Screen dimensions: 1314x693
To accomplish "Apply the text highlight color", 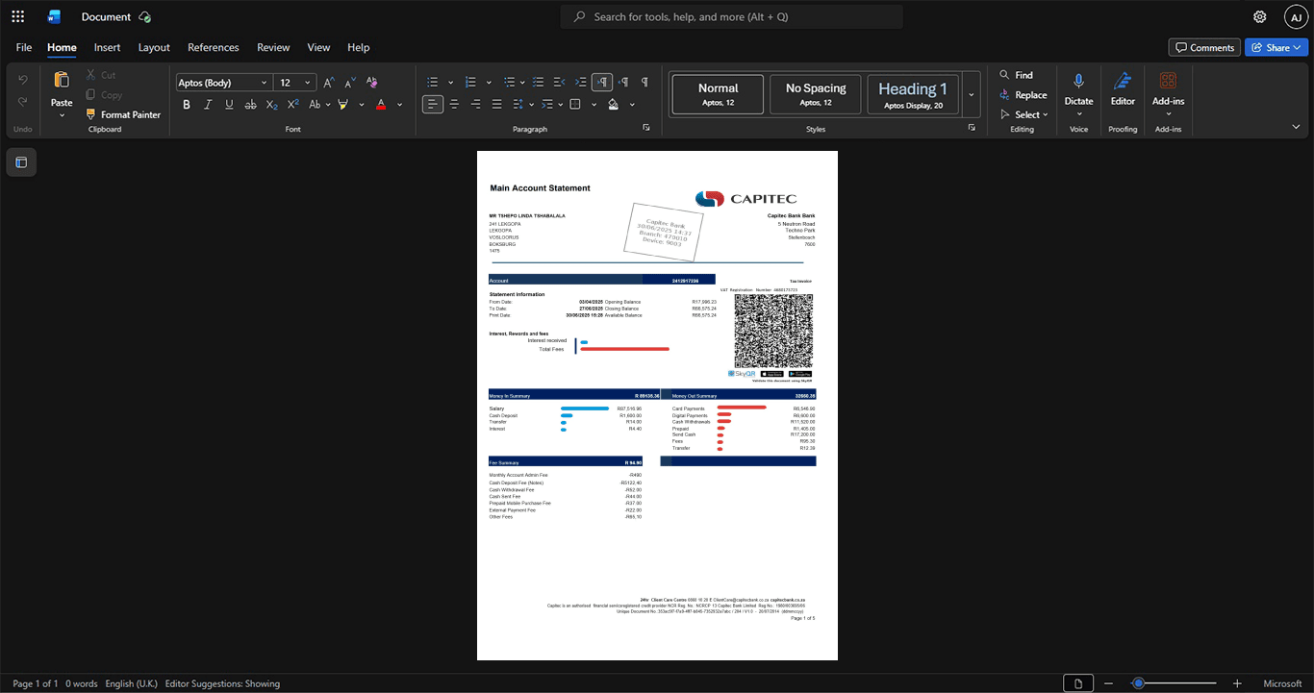I will [342, 104].
